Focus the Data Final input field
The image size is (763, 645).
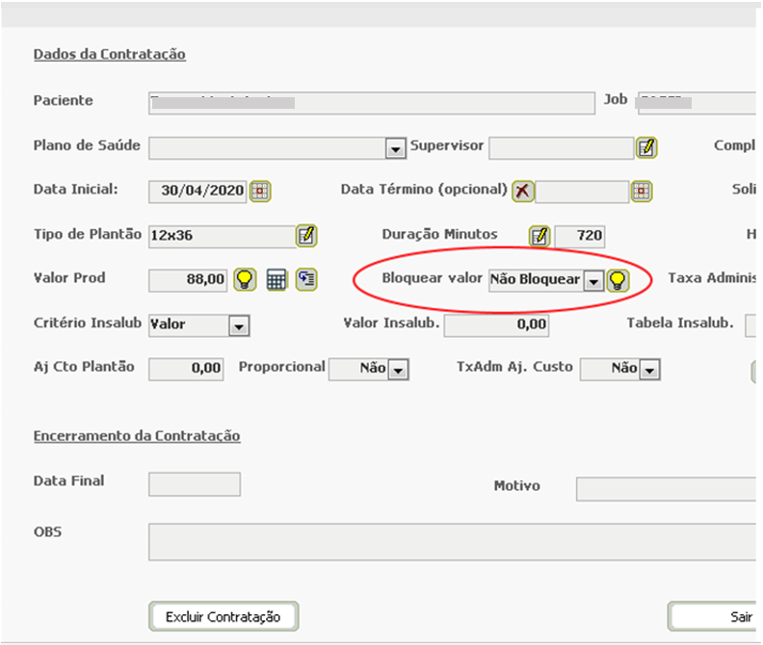click(x=195, y=484)
